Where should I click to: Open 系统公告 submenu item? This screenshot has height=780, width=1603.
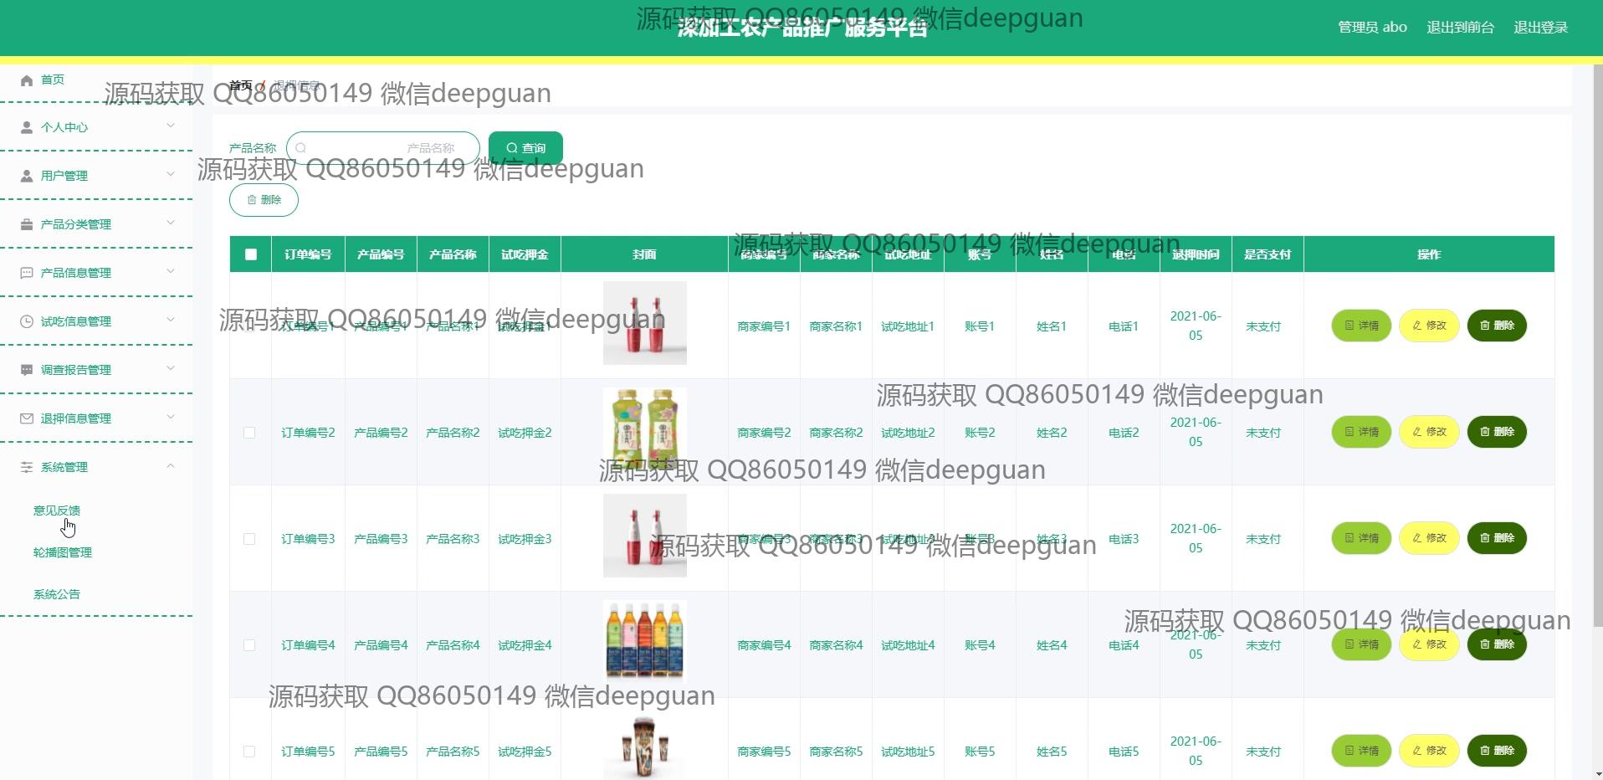click(57, 594)
